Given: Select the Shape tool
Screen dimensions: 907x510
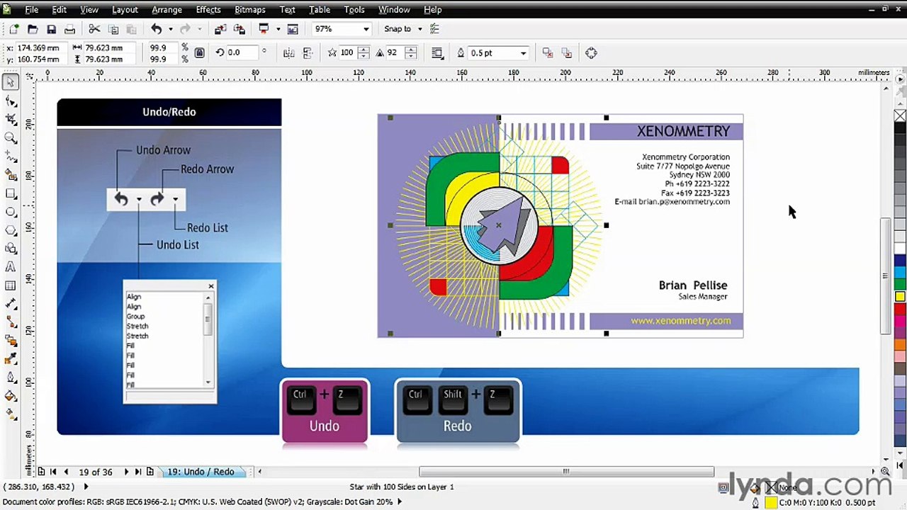Looking at the screenshot, I should (x=11, y=101).
